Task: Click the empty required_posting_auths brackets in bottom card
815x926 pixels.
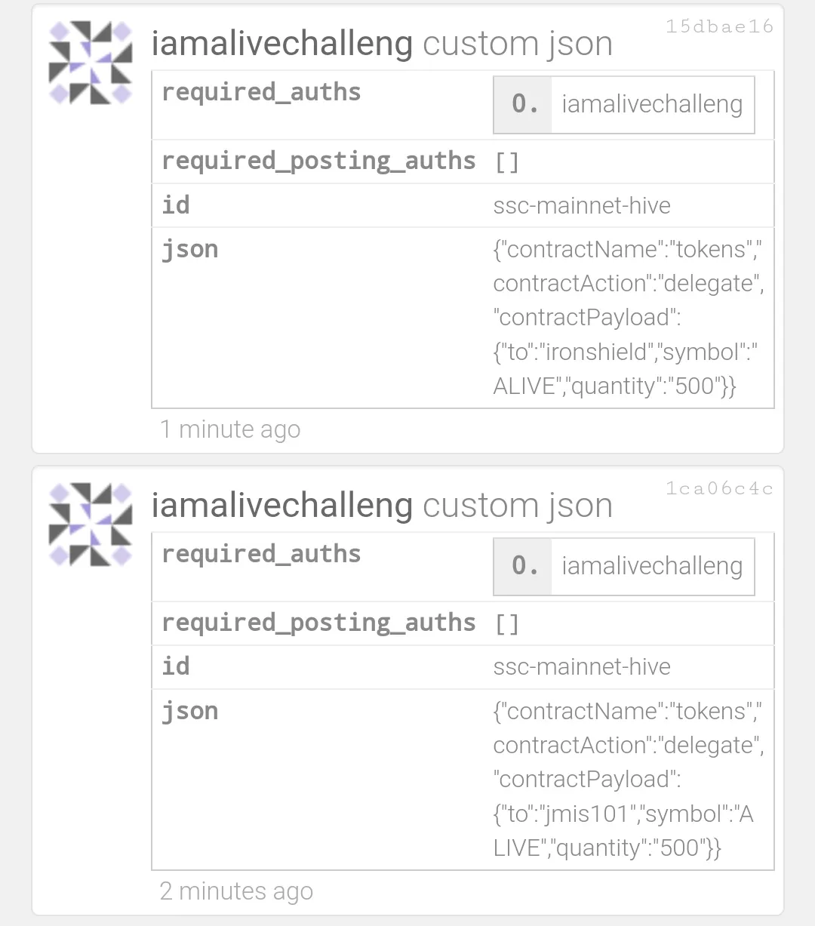Action: [507, 624]
